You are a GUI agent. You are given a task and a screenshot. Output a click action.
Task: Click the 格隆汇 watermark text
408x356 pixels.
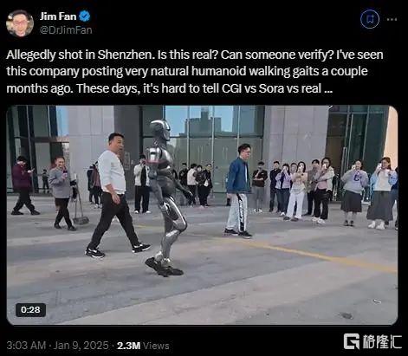click(x=382, y=342)
